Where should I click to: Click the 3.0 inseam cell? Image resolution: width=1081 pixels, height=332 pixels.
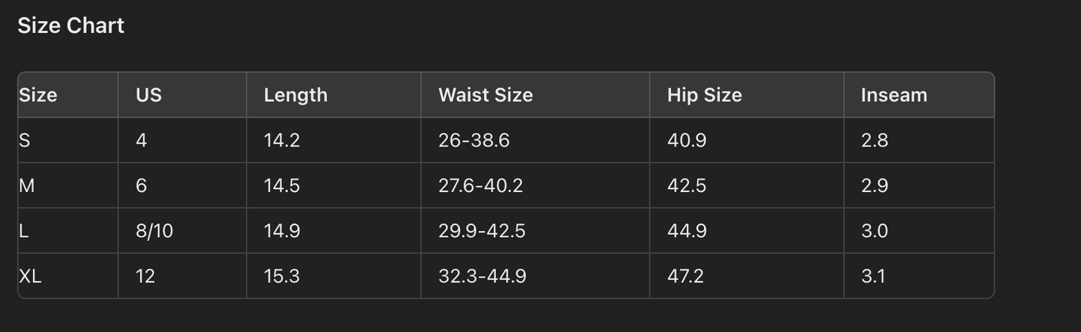click(x=875, y=231)
